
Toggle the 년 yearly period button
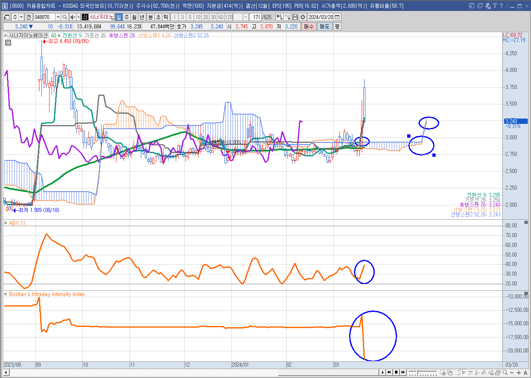[x=142, y=17]
